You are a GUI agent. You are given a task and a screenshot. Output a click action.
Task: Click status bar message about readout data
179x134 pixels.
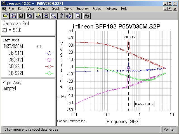[x=31, y=130]
